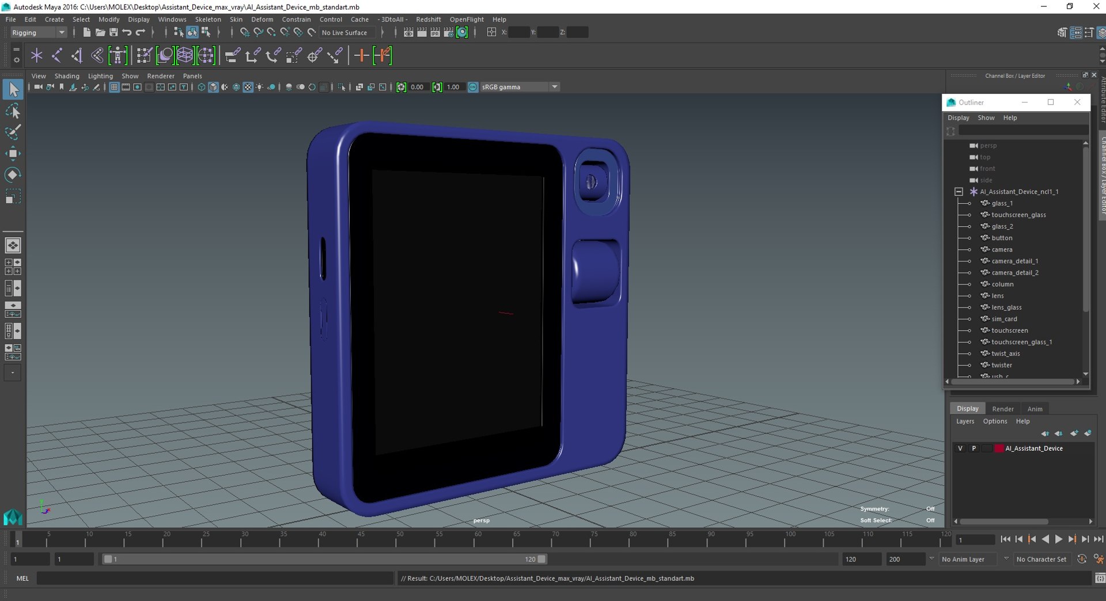This screenshot has height=601, width=1106.
Task: Select the twister node in Outliner
Action: pos(1001,365)
